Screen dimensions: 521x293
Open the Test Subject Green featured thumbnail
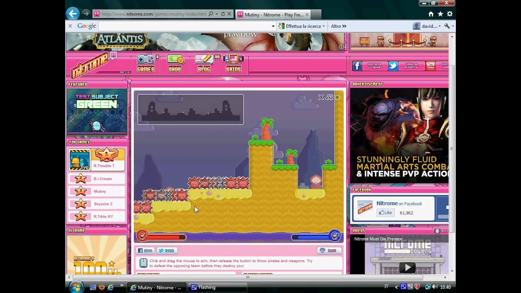pos(97,112)
